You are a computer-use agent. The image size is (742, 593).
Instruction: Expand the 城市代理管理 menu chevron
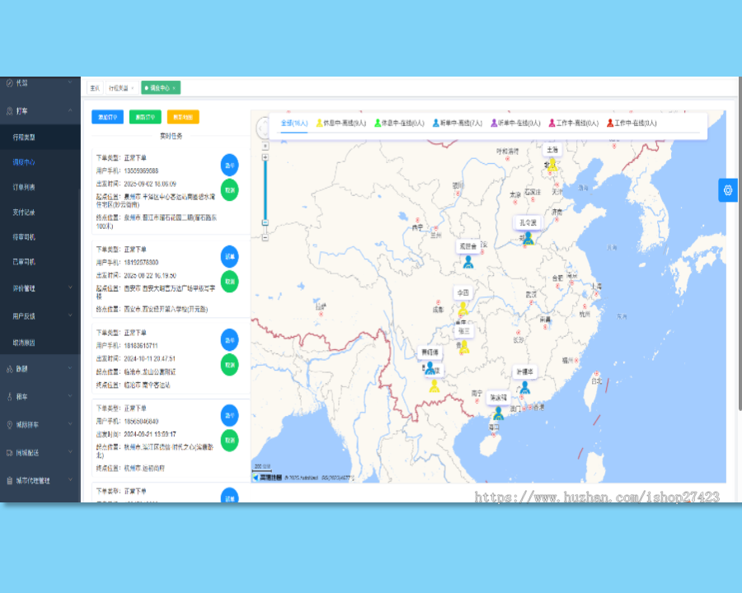tap(70, 480)
